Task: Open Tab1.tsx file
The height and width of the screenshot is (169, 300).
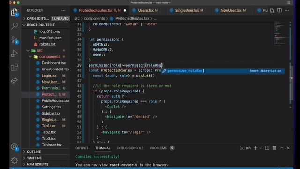Action: click(48, 126)
